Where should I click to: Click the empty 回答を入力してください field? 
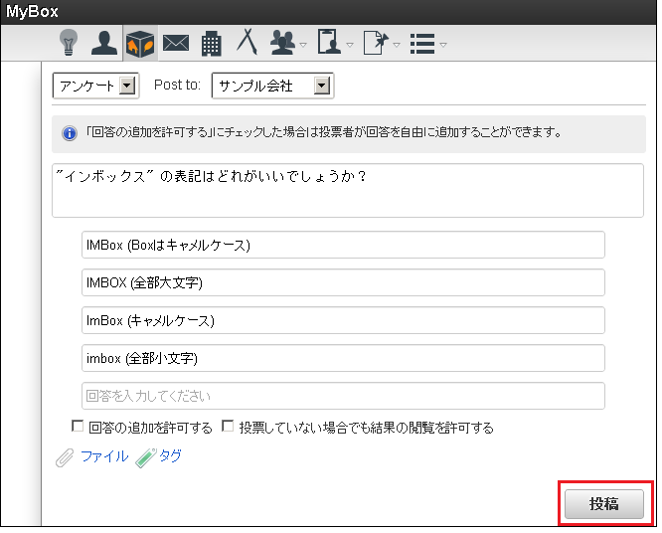point(343,396)
